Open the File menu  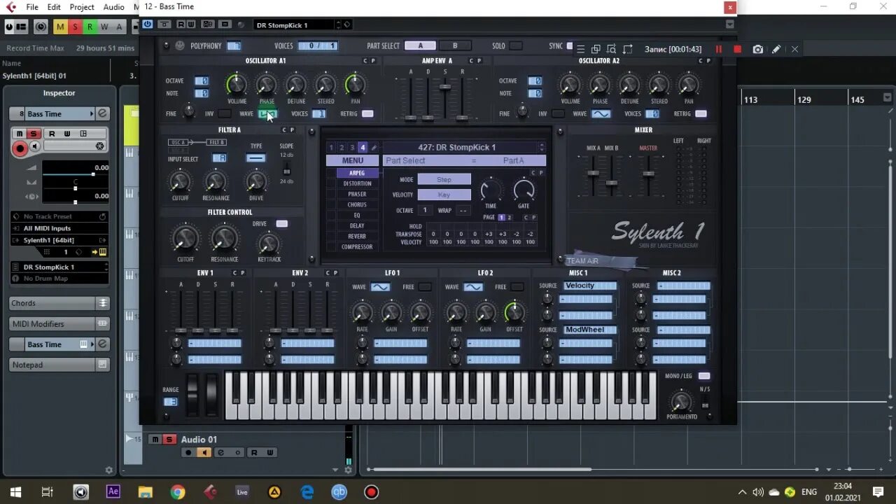pos(32,7)
